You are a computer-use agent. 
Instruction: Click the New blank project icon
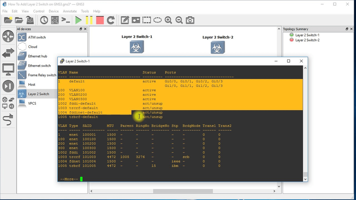(x=8, y=20)
